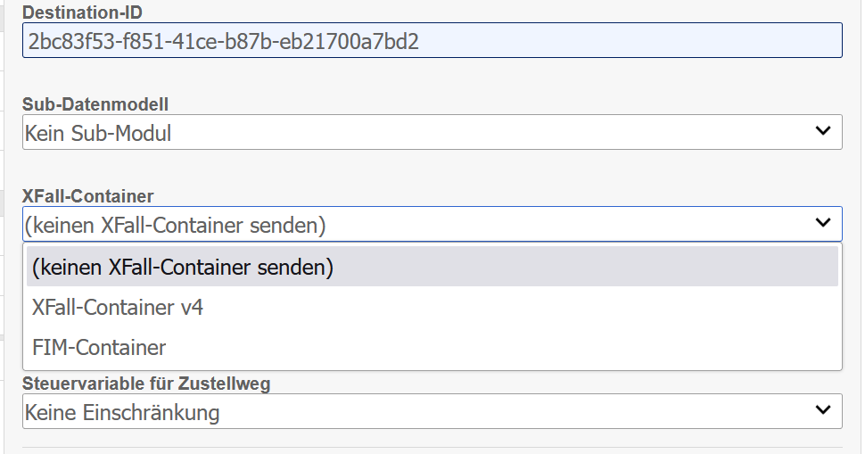
Task: Click the 'Kein Sub-Modul' select box
Action: (432, 133)
